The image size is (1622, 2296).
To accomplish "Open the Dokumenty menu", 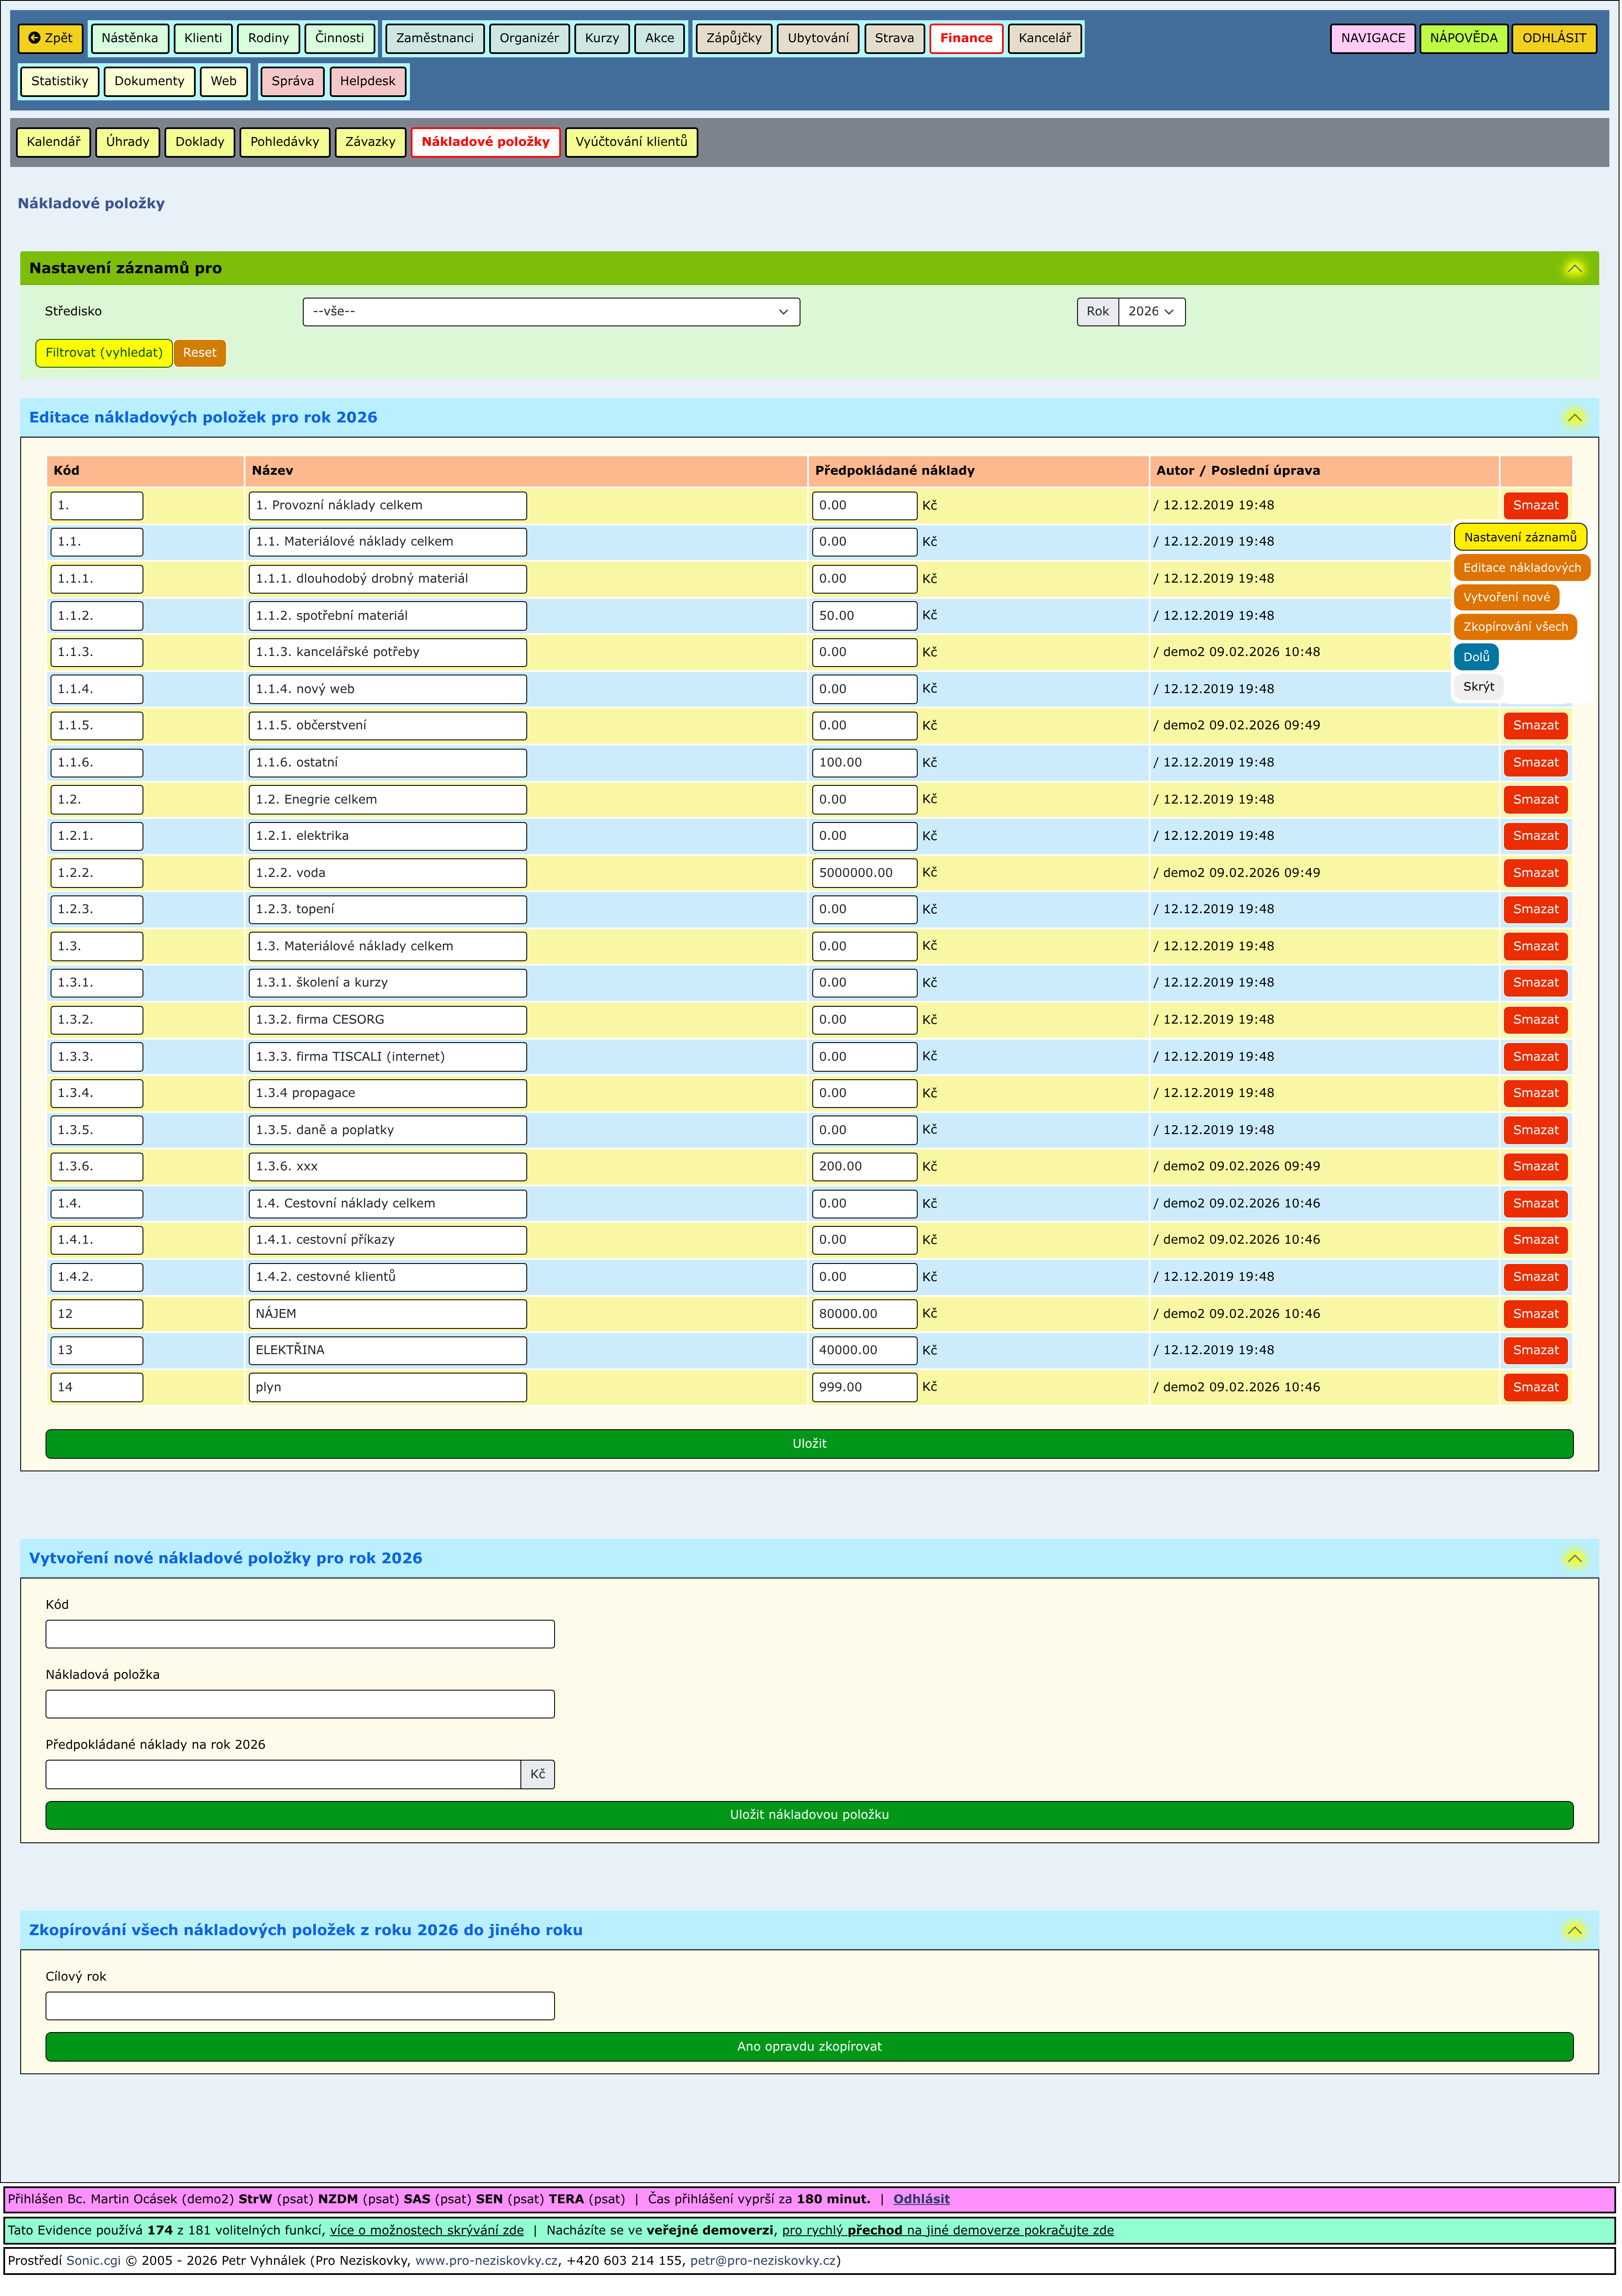I will 149,81.
